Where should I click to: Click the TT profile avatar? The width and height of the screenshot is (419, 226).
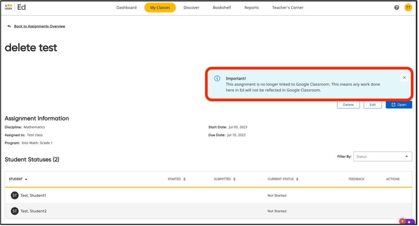tap(408, 7)
